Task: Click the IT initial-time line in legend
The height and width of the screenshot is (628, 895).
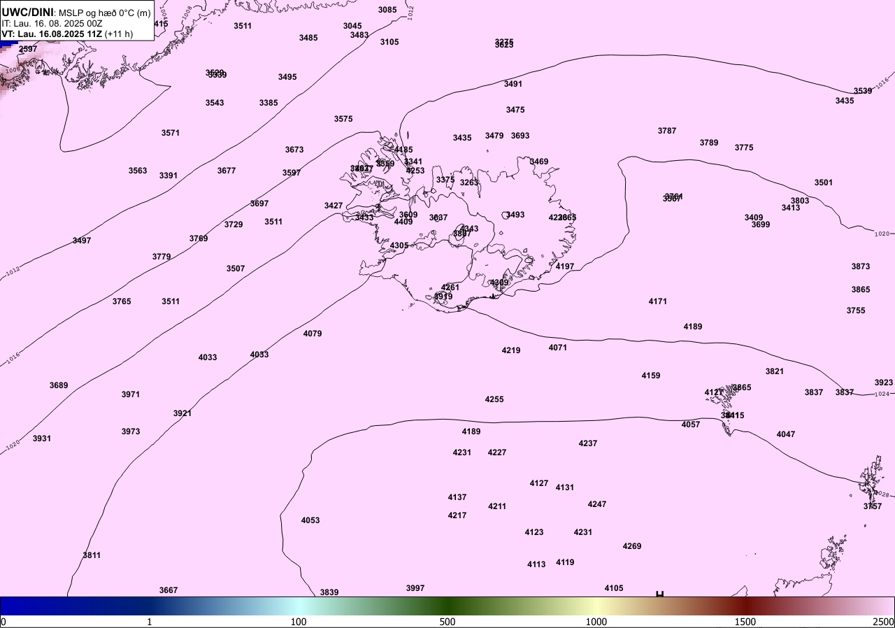Action: click(52, 23)
